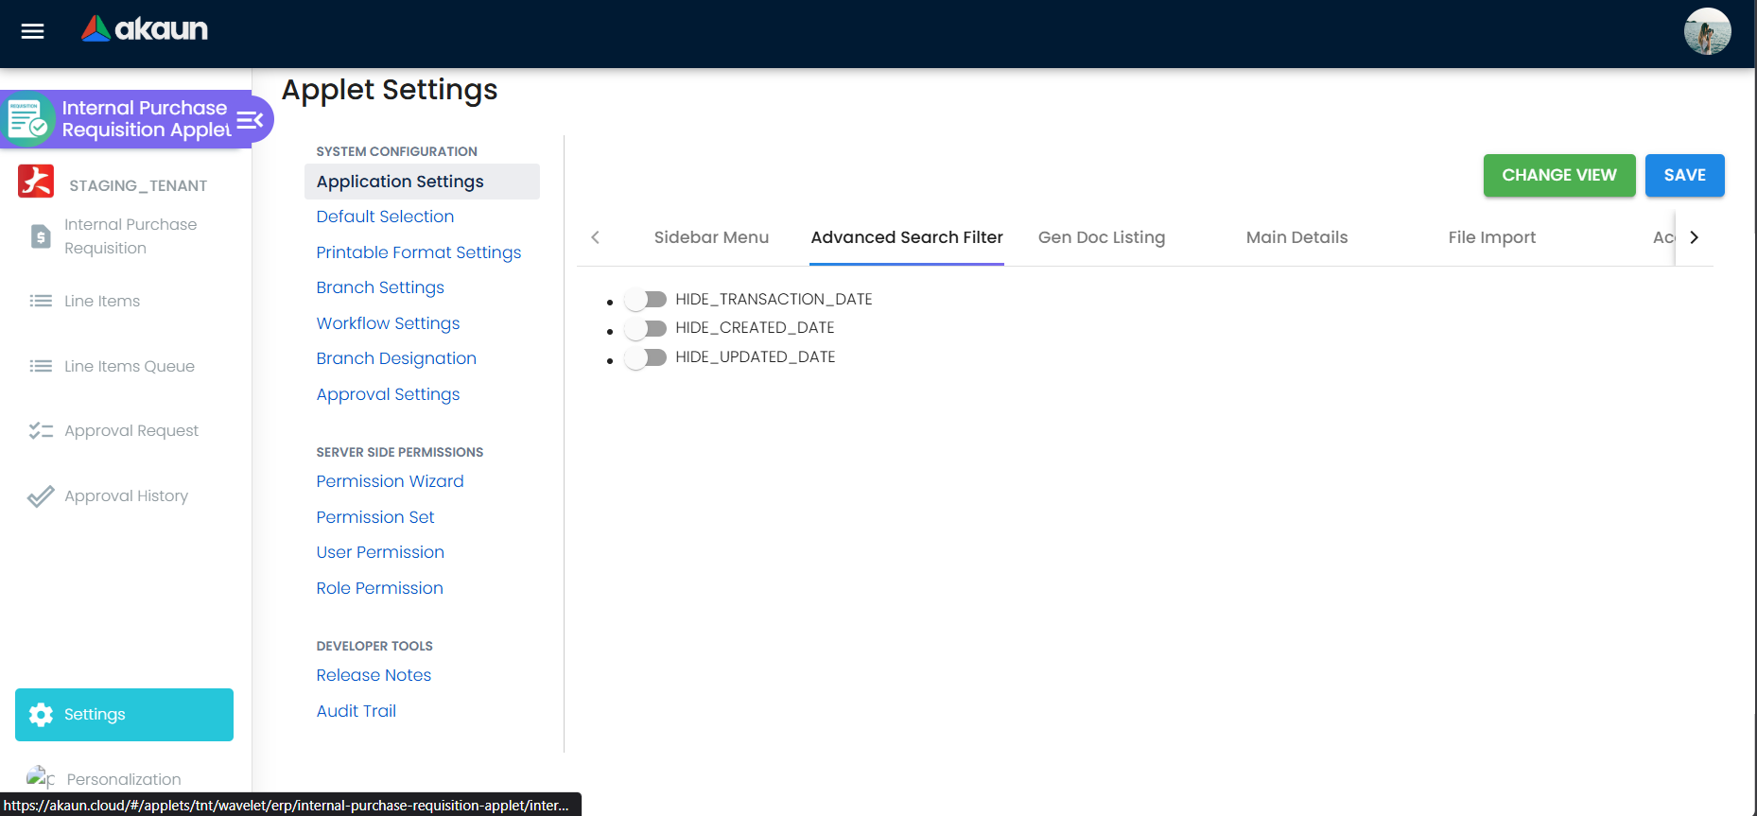Enable the HIDE_UPDATED_DATE switch
Viewport: 1757px width, 816px height.
coord(645,358)
